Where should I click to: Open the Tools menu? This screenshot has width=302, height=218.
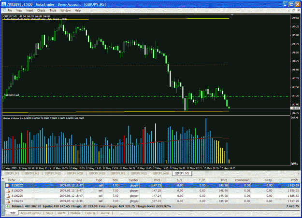[53, 11]
